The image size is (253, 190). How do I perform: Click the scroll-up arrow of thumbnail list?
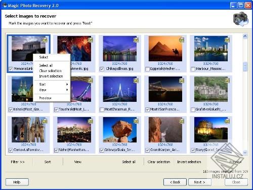[245, 36]
